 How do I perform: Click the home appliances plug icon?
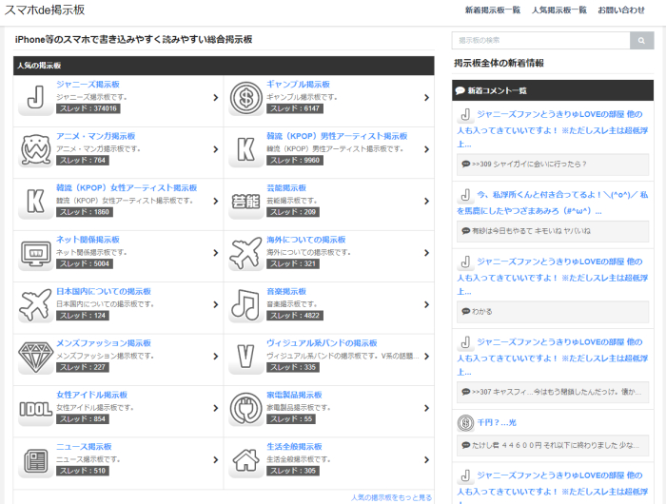tap(245, 407)
